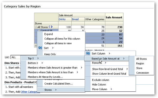The width and height of the screenshot is (158, 98).
Task: Expand the Central SF row
Action: pyautogui.click(x=39, y=31)
